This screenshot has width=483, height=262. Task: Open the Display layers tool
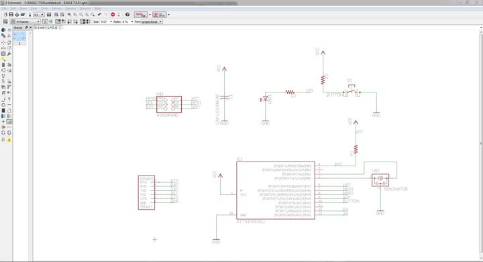pyautogui.click(x=3, y=36)
